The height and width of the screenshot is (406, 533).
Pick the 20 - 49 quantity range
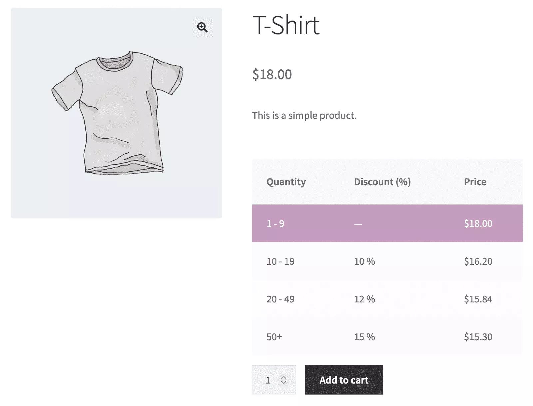pyautogui.click(x=280, y=299)
